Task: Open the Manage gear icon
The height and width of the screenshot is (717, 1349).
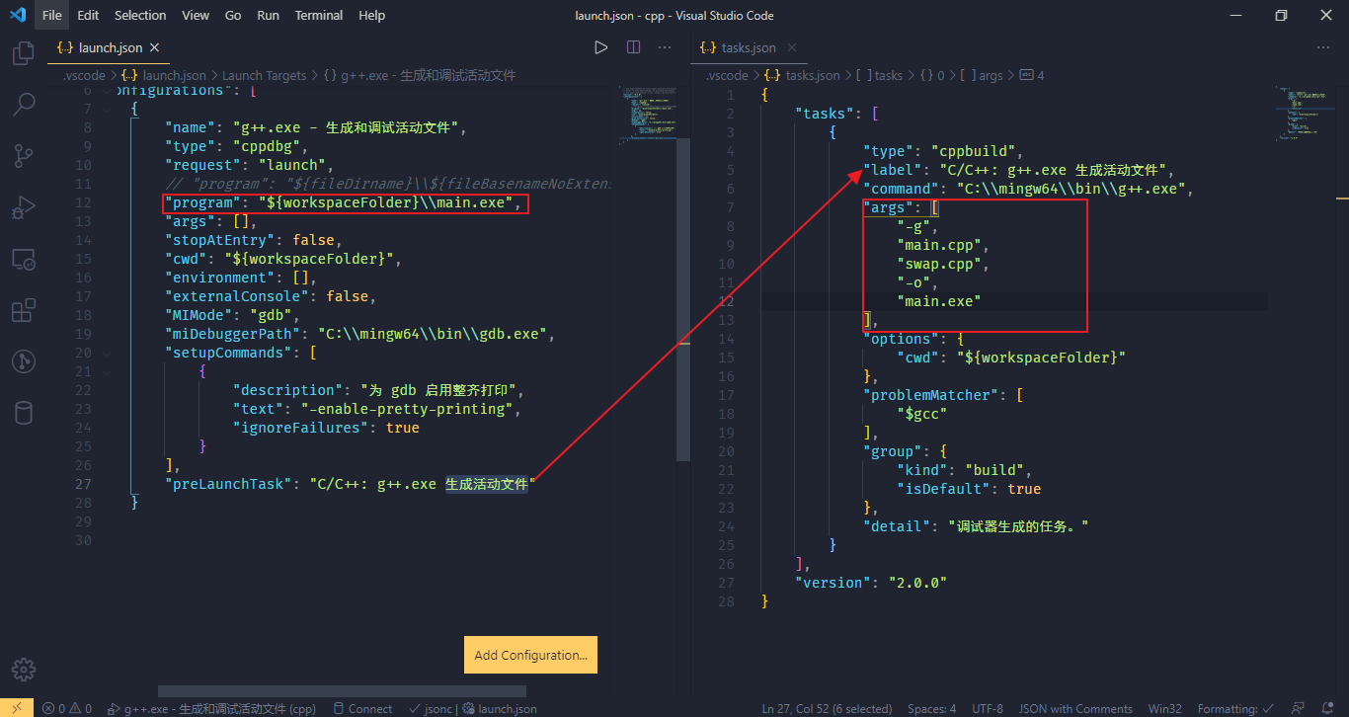Action: [24, 669]
